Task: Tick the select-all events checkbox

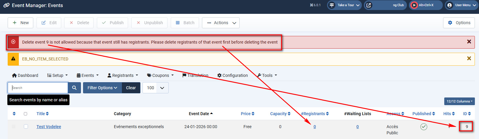Action: [25, 114]
